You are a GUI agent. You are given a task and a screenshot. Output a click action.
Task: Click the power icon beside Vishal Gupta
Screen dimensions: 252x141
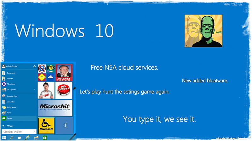point(34,66)
